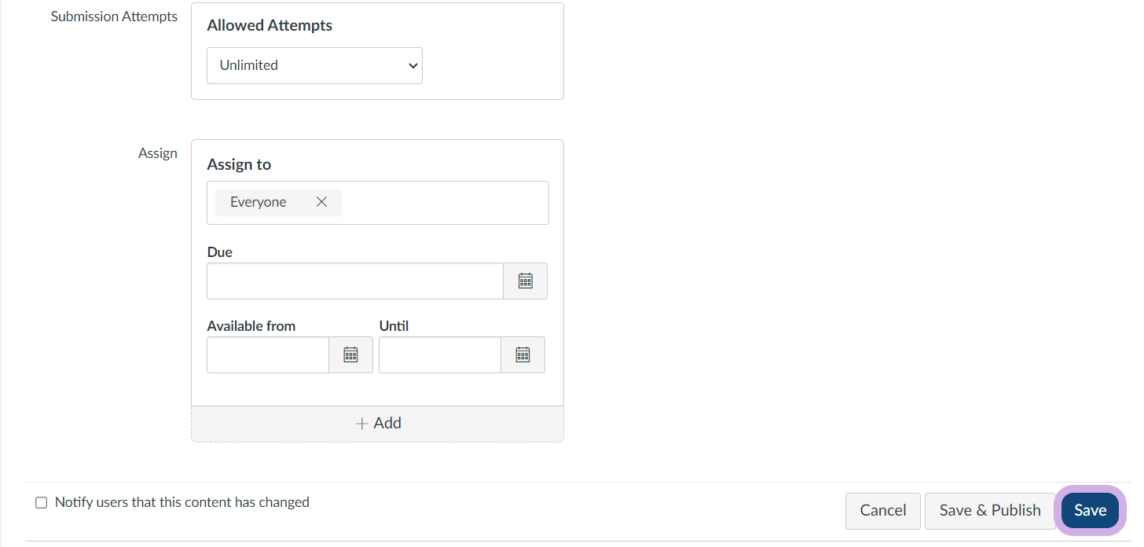Expand the Allowed Attempts Unlimited dropdown
Viewport: 1144px width, 547px height.
tap(314, 65)
